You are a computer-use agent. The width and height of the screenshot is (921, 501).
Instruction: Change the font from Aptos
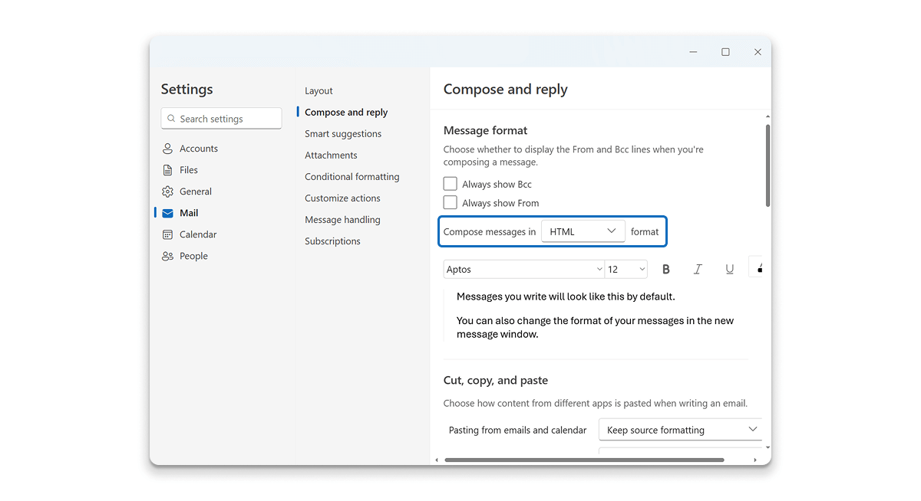click(524, 269)
